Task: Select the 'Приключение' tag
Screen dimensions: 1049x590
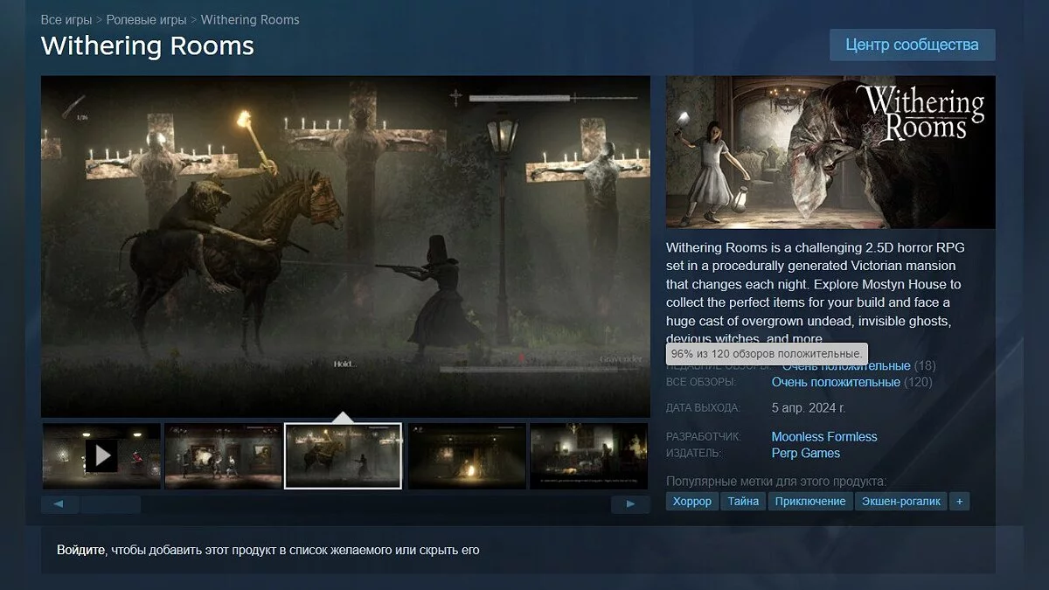Action: pos(810,501)
